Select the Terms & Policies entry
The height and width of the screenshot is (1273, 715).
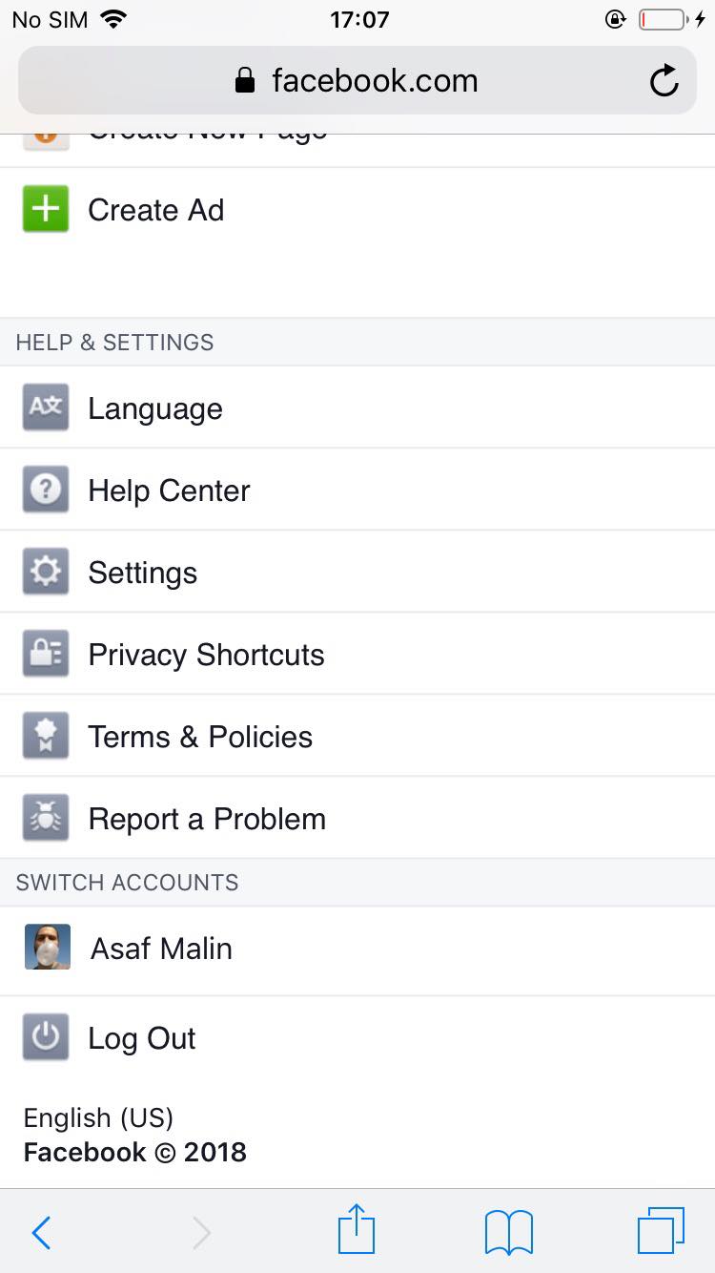200,738
